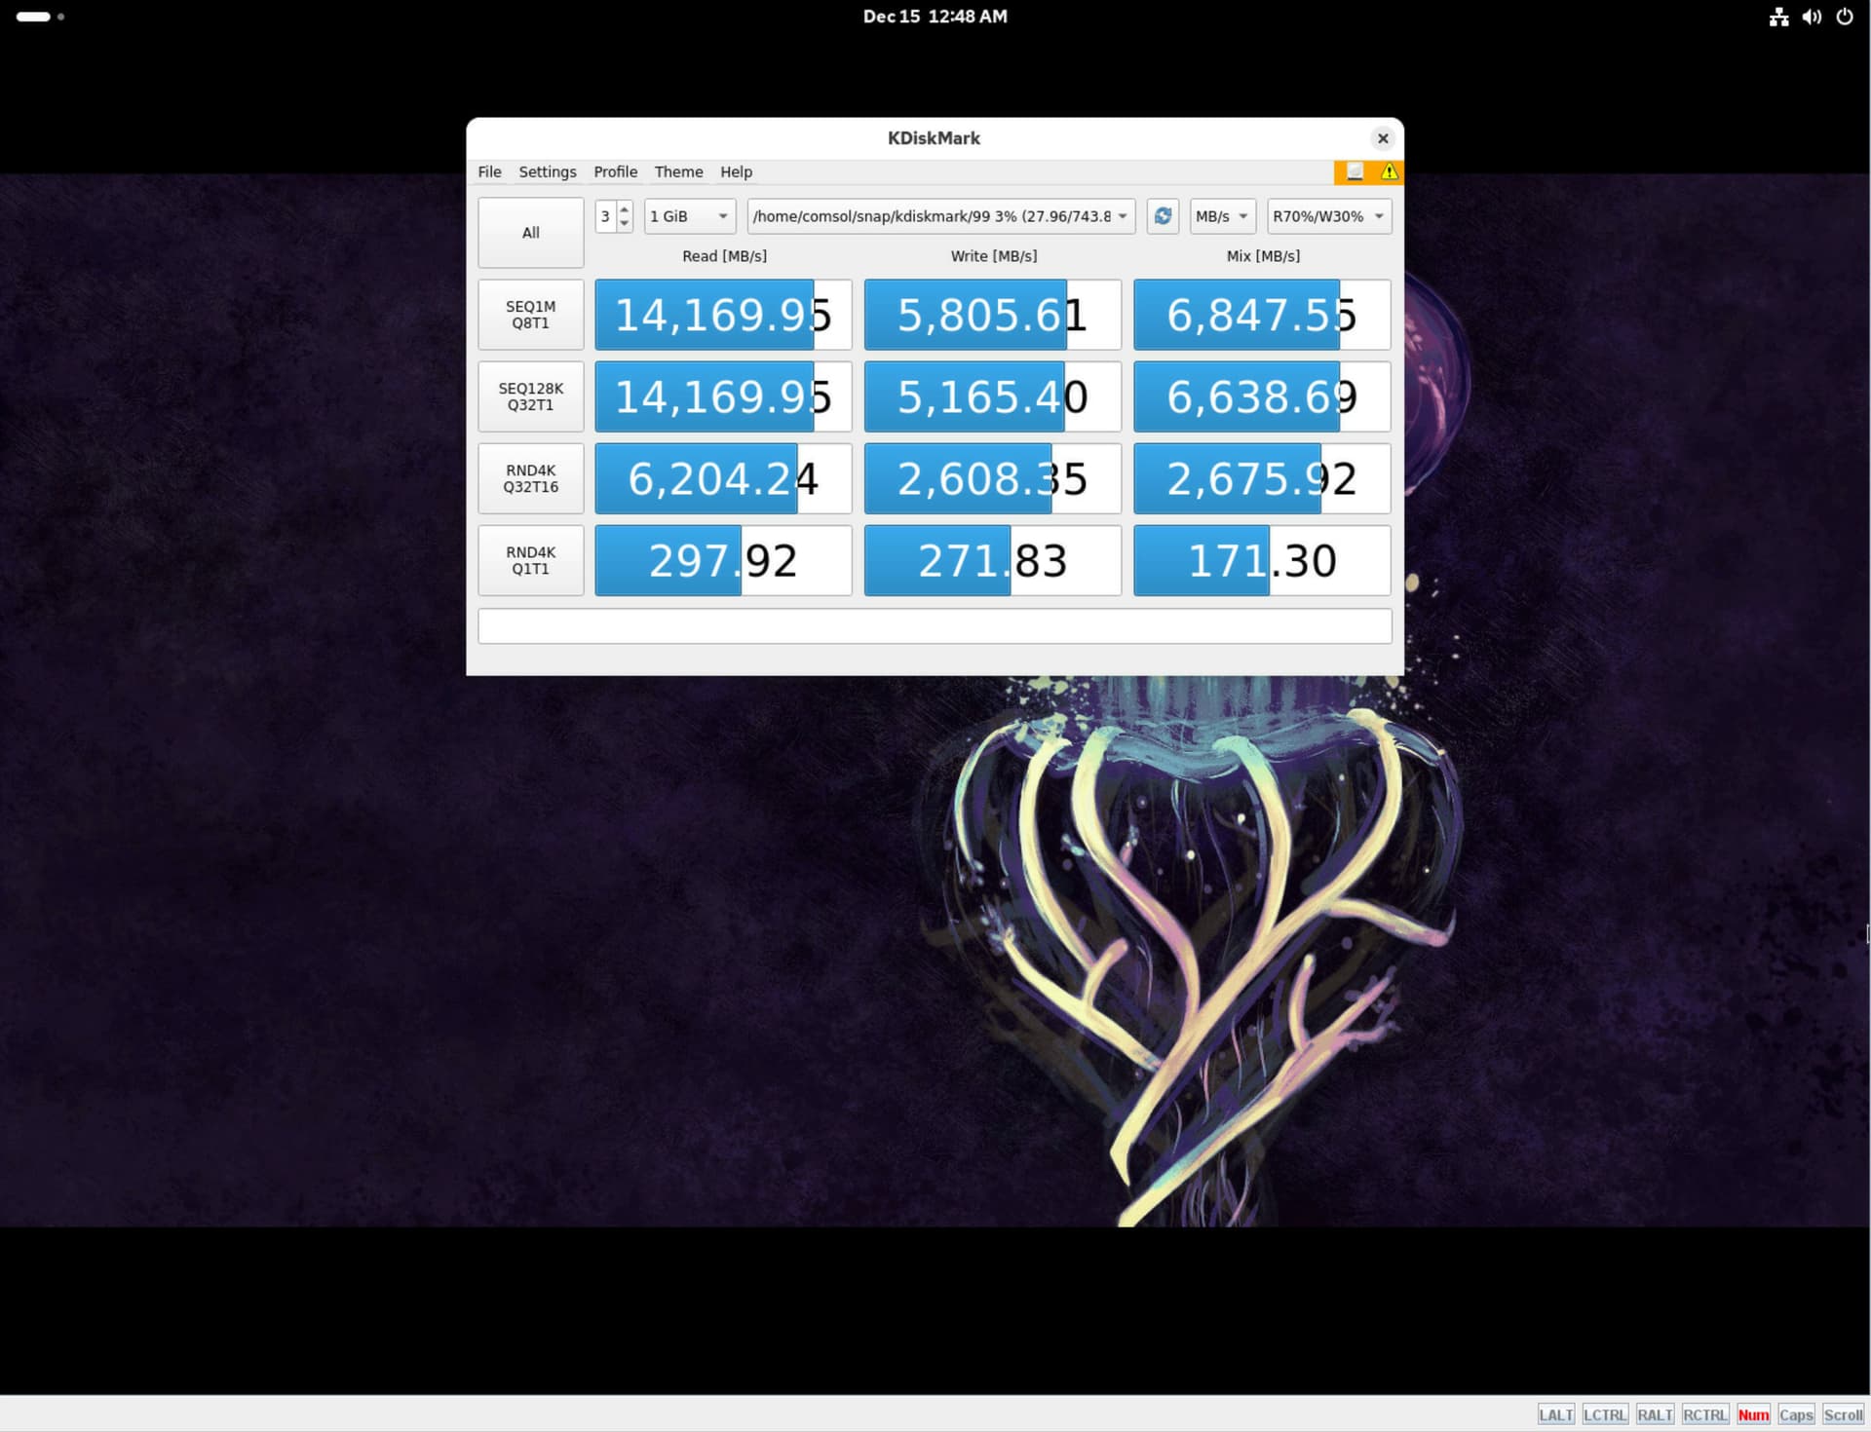Toggle the Num lock indicator
Viewport: 1871px width, 1432px height.
coord(1753,1414)
